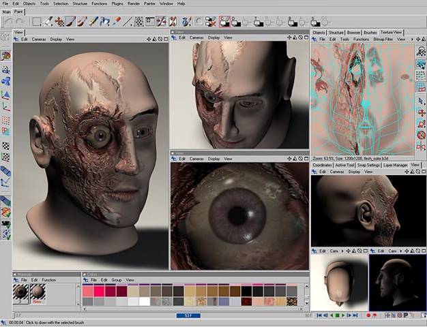
Task: Open the Painter menu in menu bar
Action: coord(149,3)
